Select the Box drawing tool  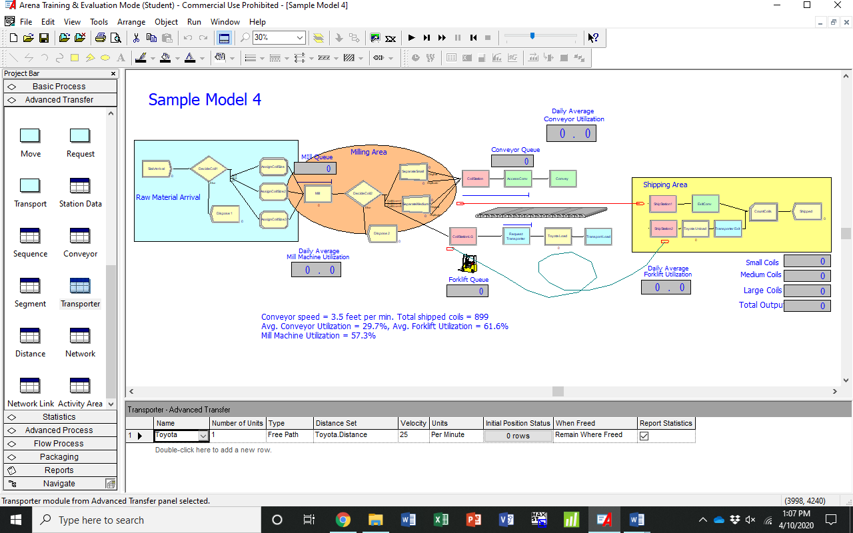75,58
